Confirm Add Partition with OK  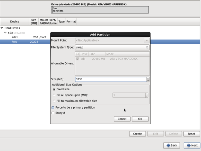pos(140,119)
